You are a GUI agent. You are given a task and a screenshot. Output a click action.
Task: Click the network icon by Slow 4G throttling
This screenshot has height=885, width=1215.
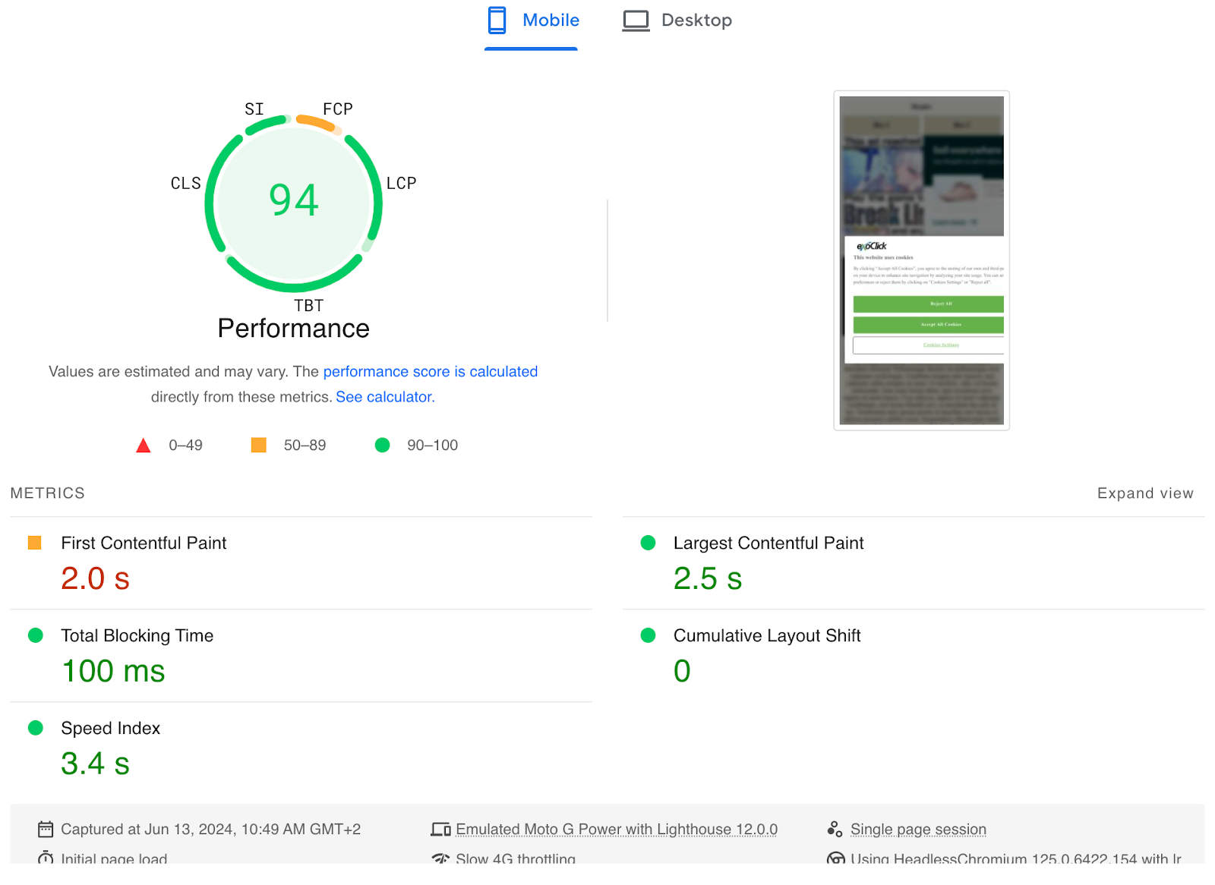(x=441, y=858)
